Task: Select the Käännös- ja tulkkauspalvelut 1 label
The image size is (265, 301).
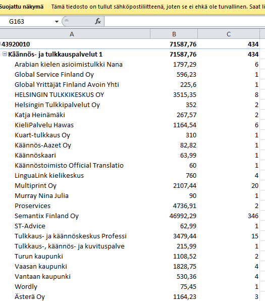Action: tap(55, 55)
